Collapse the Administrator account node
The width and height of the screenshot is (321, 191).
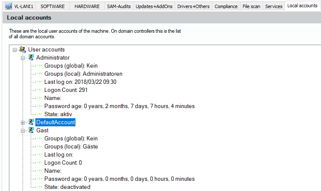[23, 57]
